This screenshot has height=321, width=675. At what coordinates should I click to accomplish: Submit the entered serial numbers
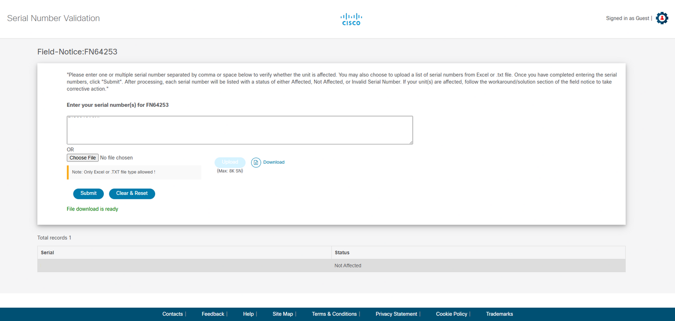[88, 194]
